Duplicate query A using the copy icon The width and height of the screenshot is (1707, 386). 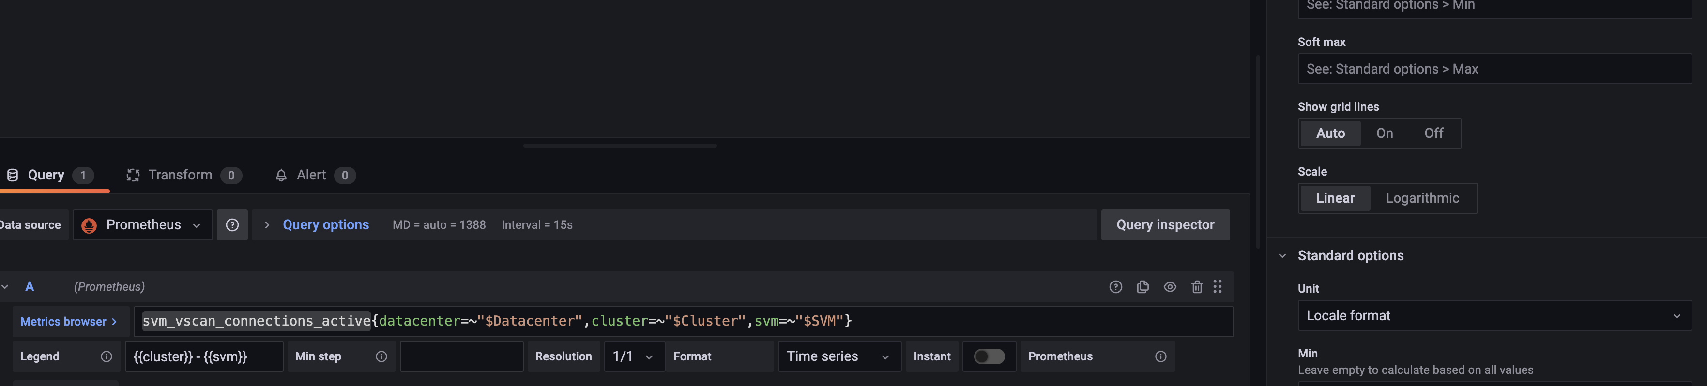1143,287
